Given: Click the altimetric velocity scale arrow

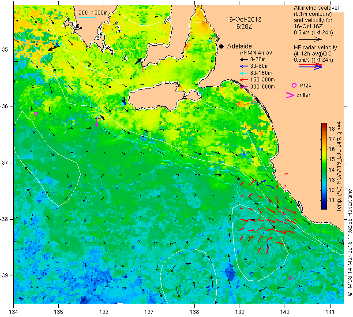Looking at the screenshot, I should pos(310,39).
